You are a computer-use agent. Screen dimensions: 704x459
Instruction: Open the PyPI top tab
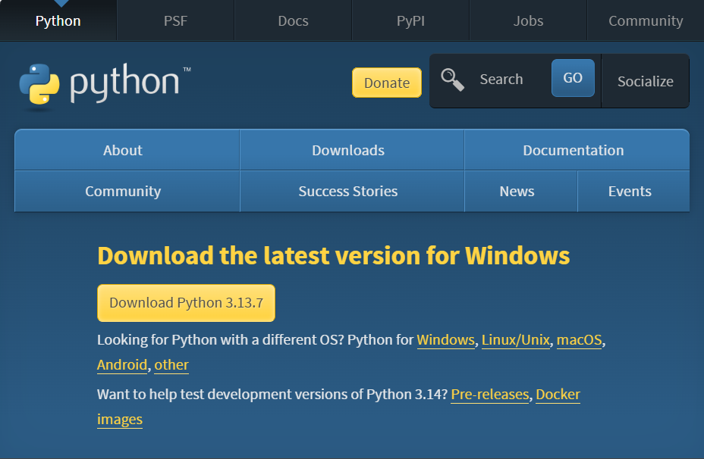click(411, 20)
